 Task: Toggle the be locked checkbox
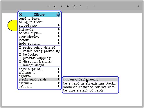[20, 54]
